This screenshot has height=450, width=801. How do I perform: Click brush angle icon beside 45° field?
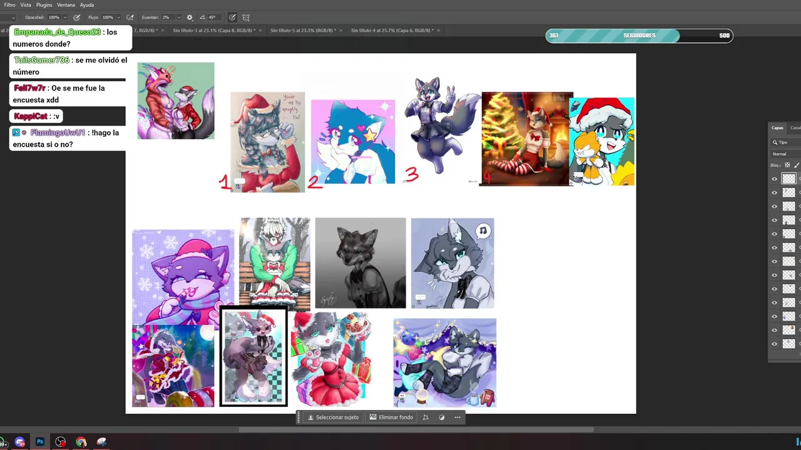coord(203,17)
